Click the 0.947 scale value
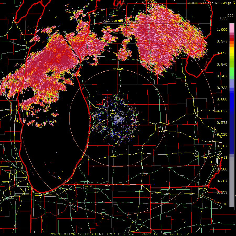Screen dimensions: 236x236 222,41
